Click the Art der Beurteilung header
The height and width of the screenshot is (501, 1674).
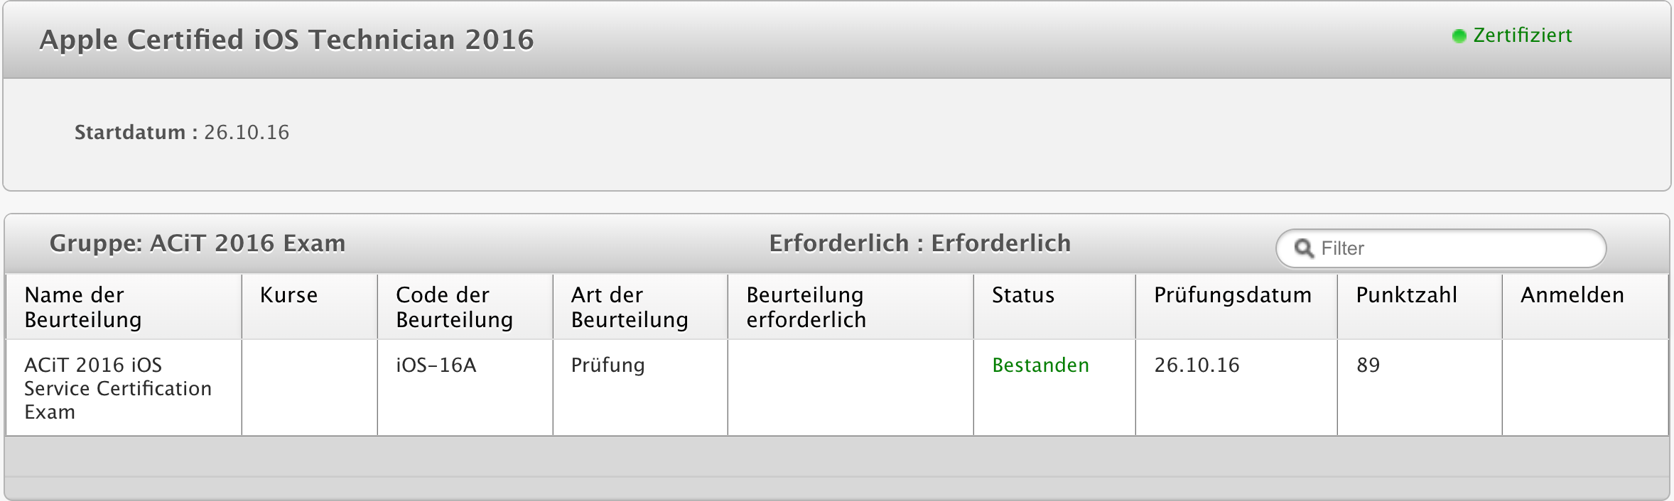click(x=630, y=307)
